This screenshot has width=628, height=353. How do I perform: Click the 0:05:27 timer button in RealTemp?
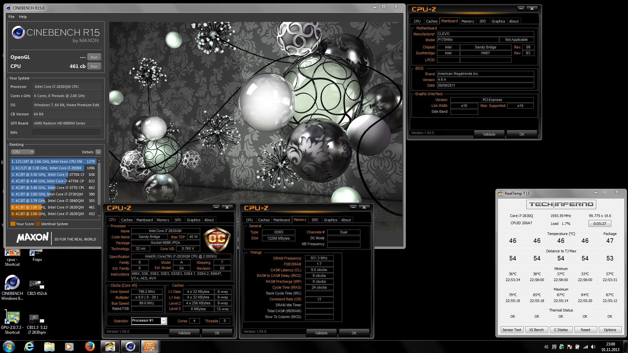600,224
